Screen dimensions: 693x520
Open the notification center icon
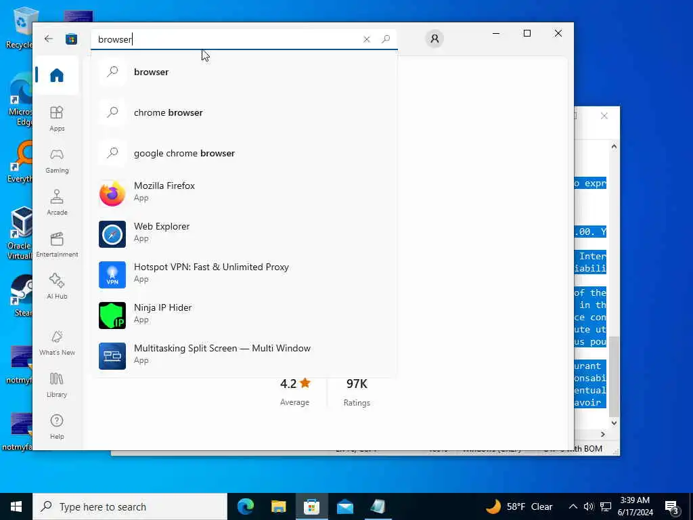coord(672,508)
